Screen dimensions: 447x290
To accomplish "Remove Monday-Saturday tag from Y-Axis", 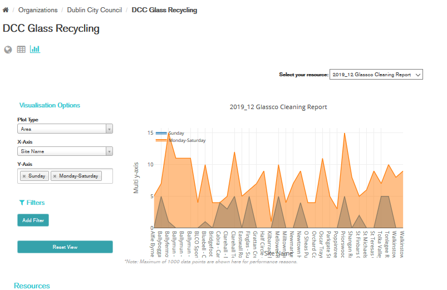I will coord(55,176).
